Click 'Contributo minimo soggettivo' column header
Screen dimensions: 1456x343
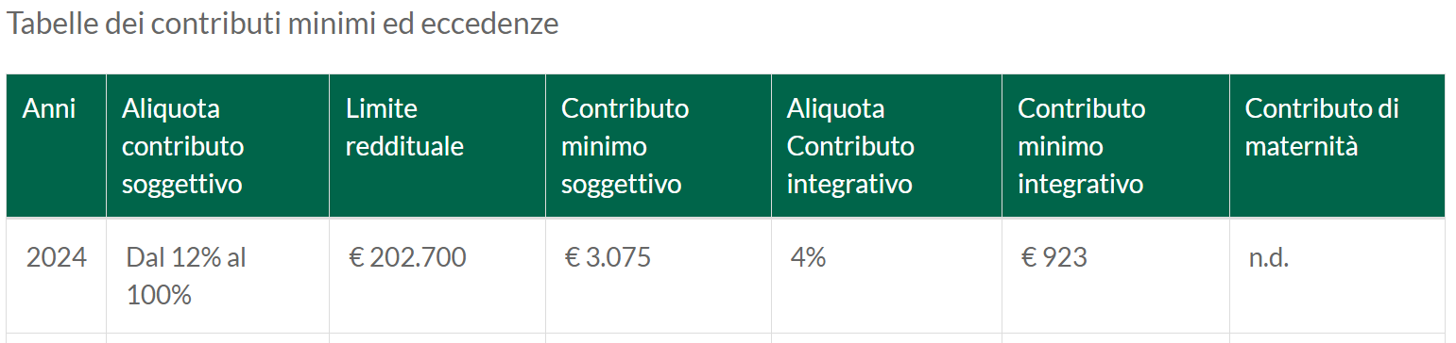tap(659, 146)
